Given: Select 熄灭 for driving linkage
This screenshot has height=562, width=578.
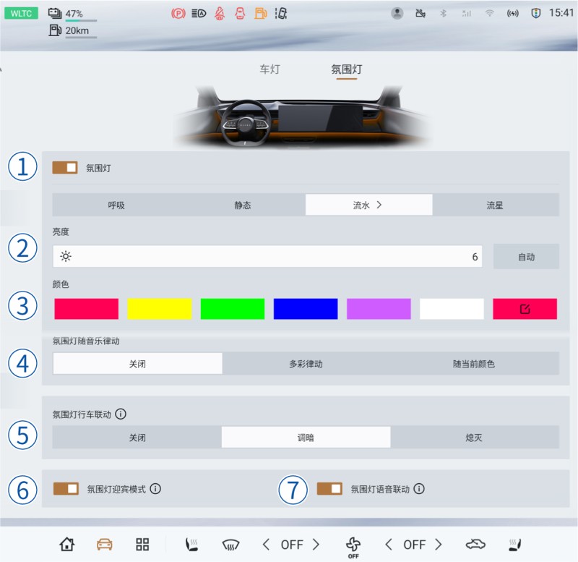Looking at the screenshot, I should (474, 438).
